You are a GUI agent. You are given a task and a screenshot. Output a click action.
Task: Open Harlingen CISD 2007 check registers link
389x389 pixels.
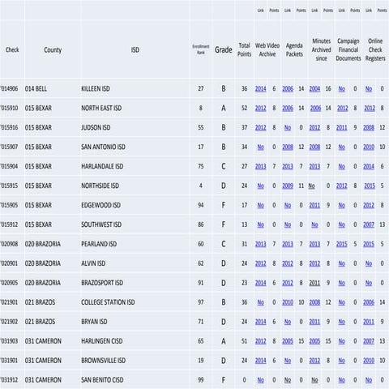pos(369,341)
